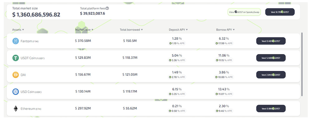Click the asset list vertical scrollbar
Screen dimensions: 312x123
click(302, 64)
